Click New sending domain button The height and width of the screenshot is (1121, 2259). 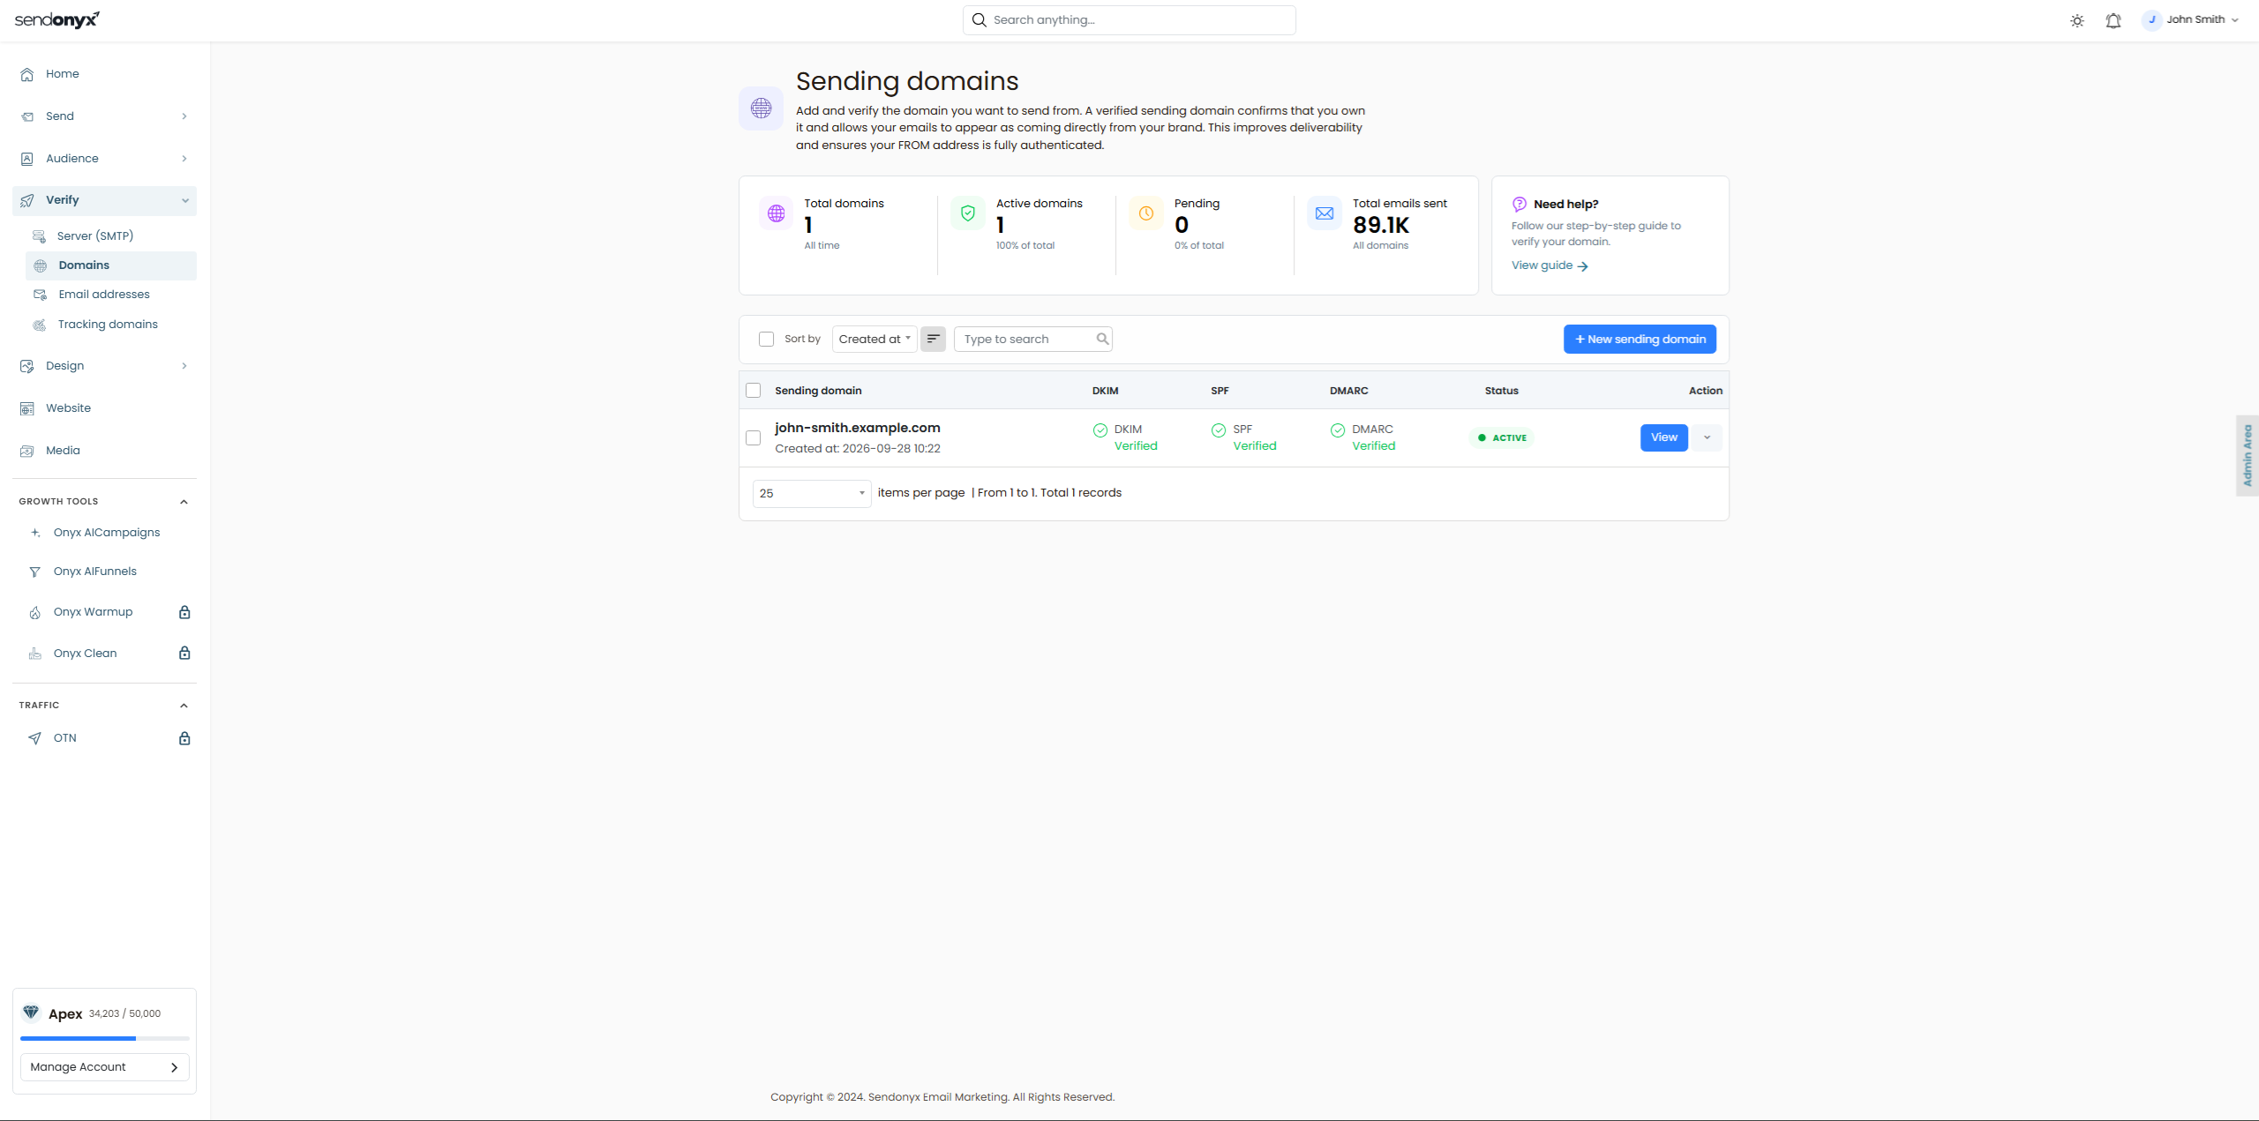point(1640,339)
